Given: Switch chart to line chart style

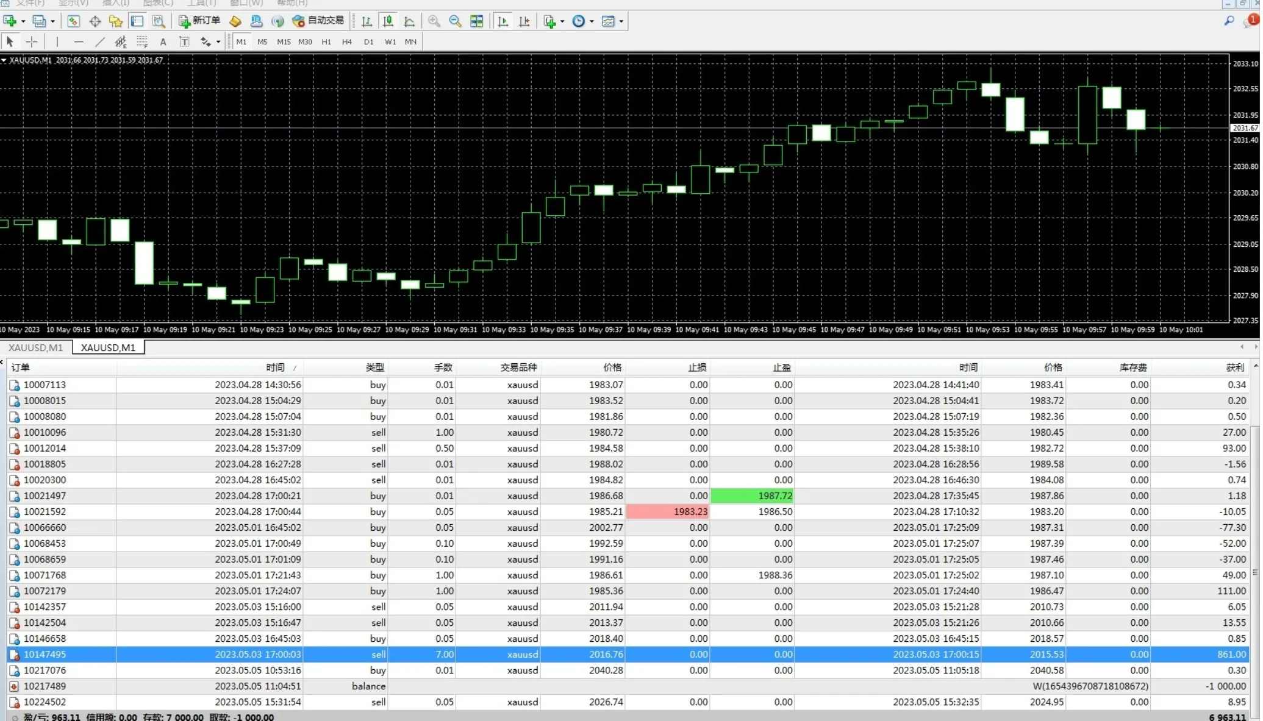Looking at the screenshot, I should click(409, 21).
